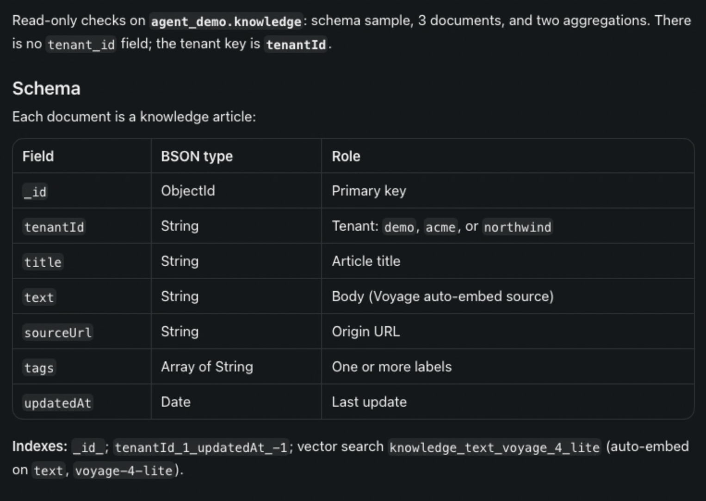Click 'Each document is a knowledge article:' text

pyautogui.click(x=134, y=117)
